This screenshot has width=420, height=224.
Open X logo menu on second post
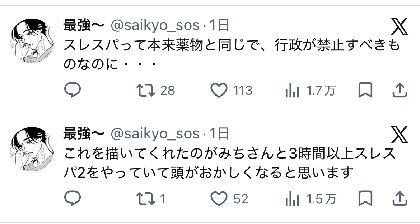point(399,135)
